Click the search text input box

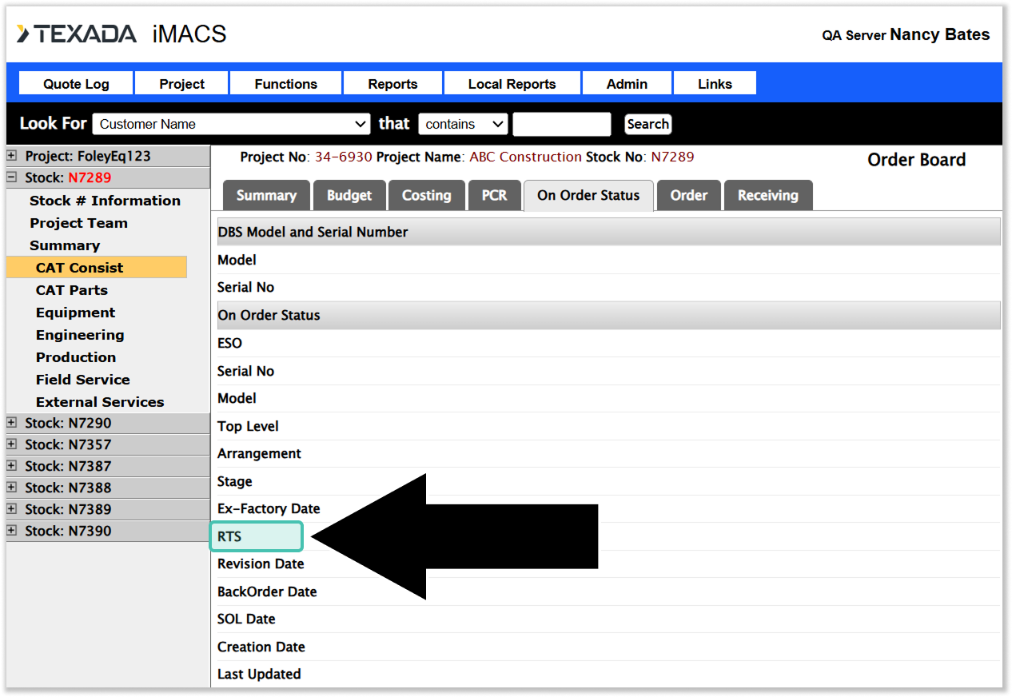561,124
